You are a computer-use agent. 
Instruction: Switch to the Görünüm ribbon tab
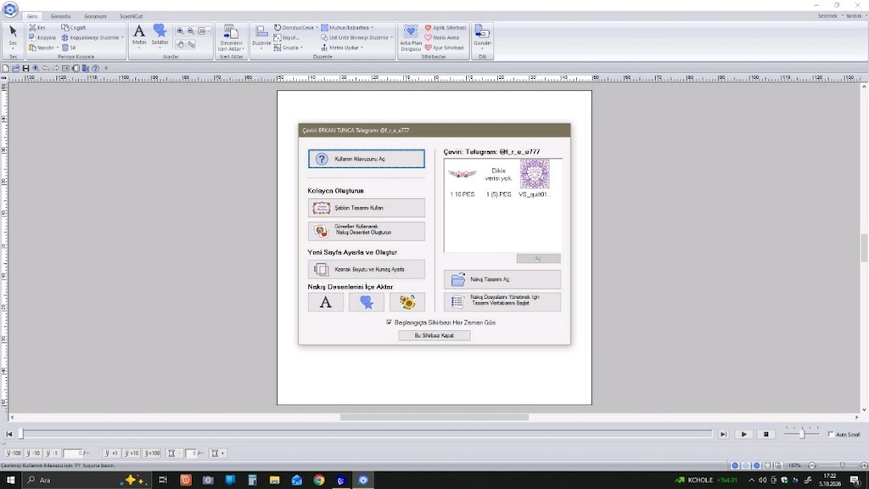pyautogui.click(x=95, y=16)
